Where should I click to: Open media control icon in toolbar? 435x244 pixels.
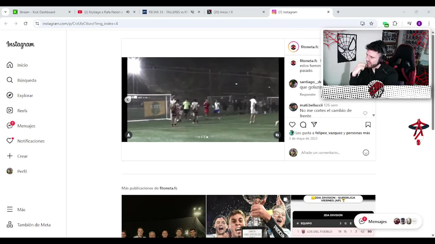tap(409, 23)
